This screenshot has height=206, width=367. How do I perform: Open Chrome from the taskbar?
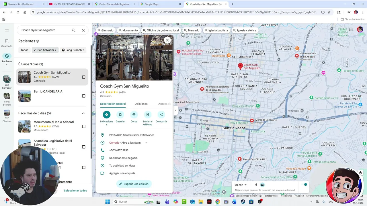point(218,202)
